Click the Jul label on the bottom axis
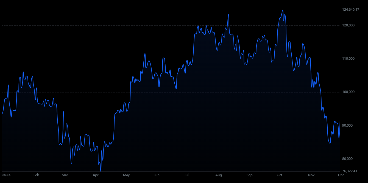Screen dimensions: 368x183 (186, 175)
